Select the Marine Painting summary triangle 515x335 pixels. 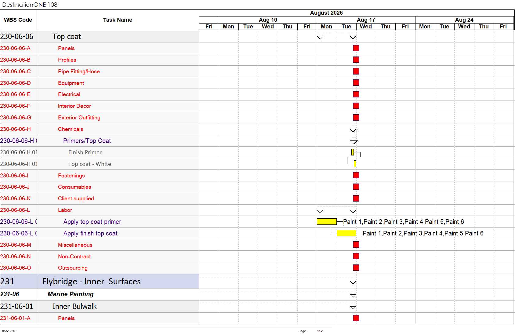pos(353,296)
